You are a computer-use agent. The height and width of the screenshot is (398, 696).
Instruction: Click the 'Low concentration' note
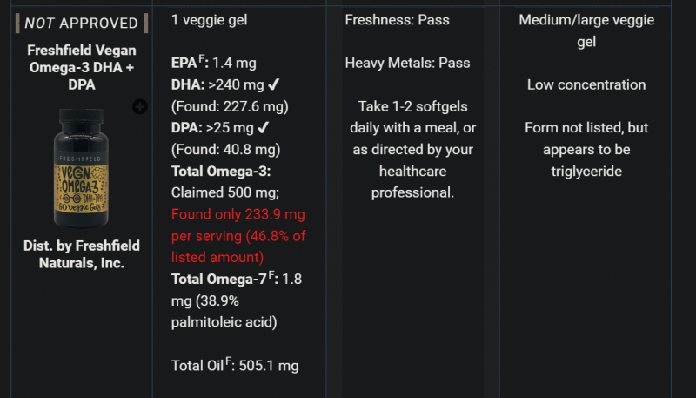(586, 84)
